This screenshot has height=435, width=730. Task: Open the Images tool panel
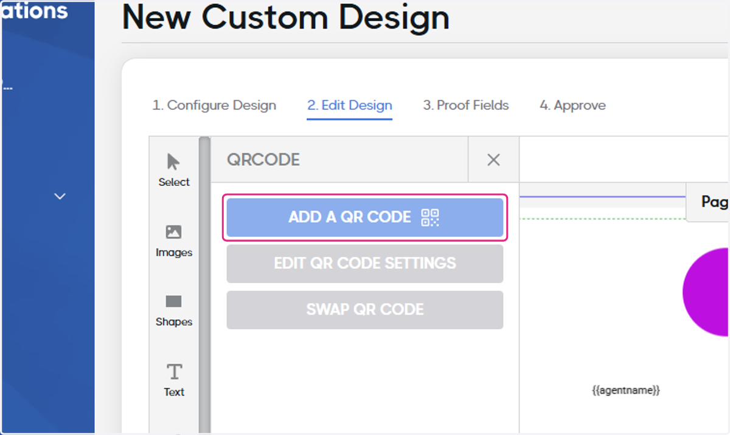[174, 241]
